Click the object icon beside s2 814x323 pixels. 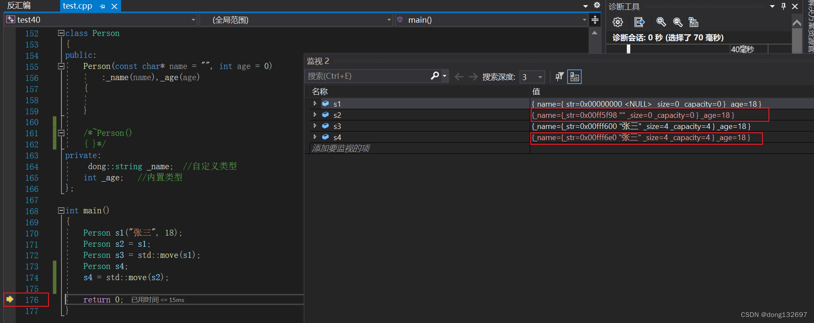[325, 115]
